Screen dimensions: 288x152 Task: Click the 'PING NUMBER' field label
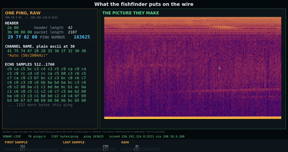coord(52,37)
